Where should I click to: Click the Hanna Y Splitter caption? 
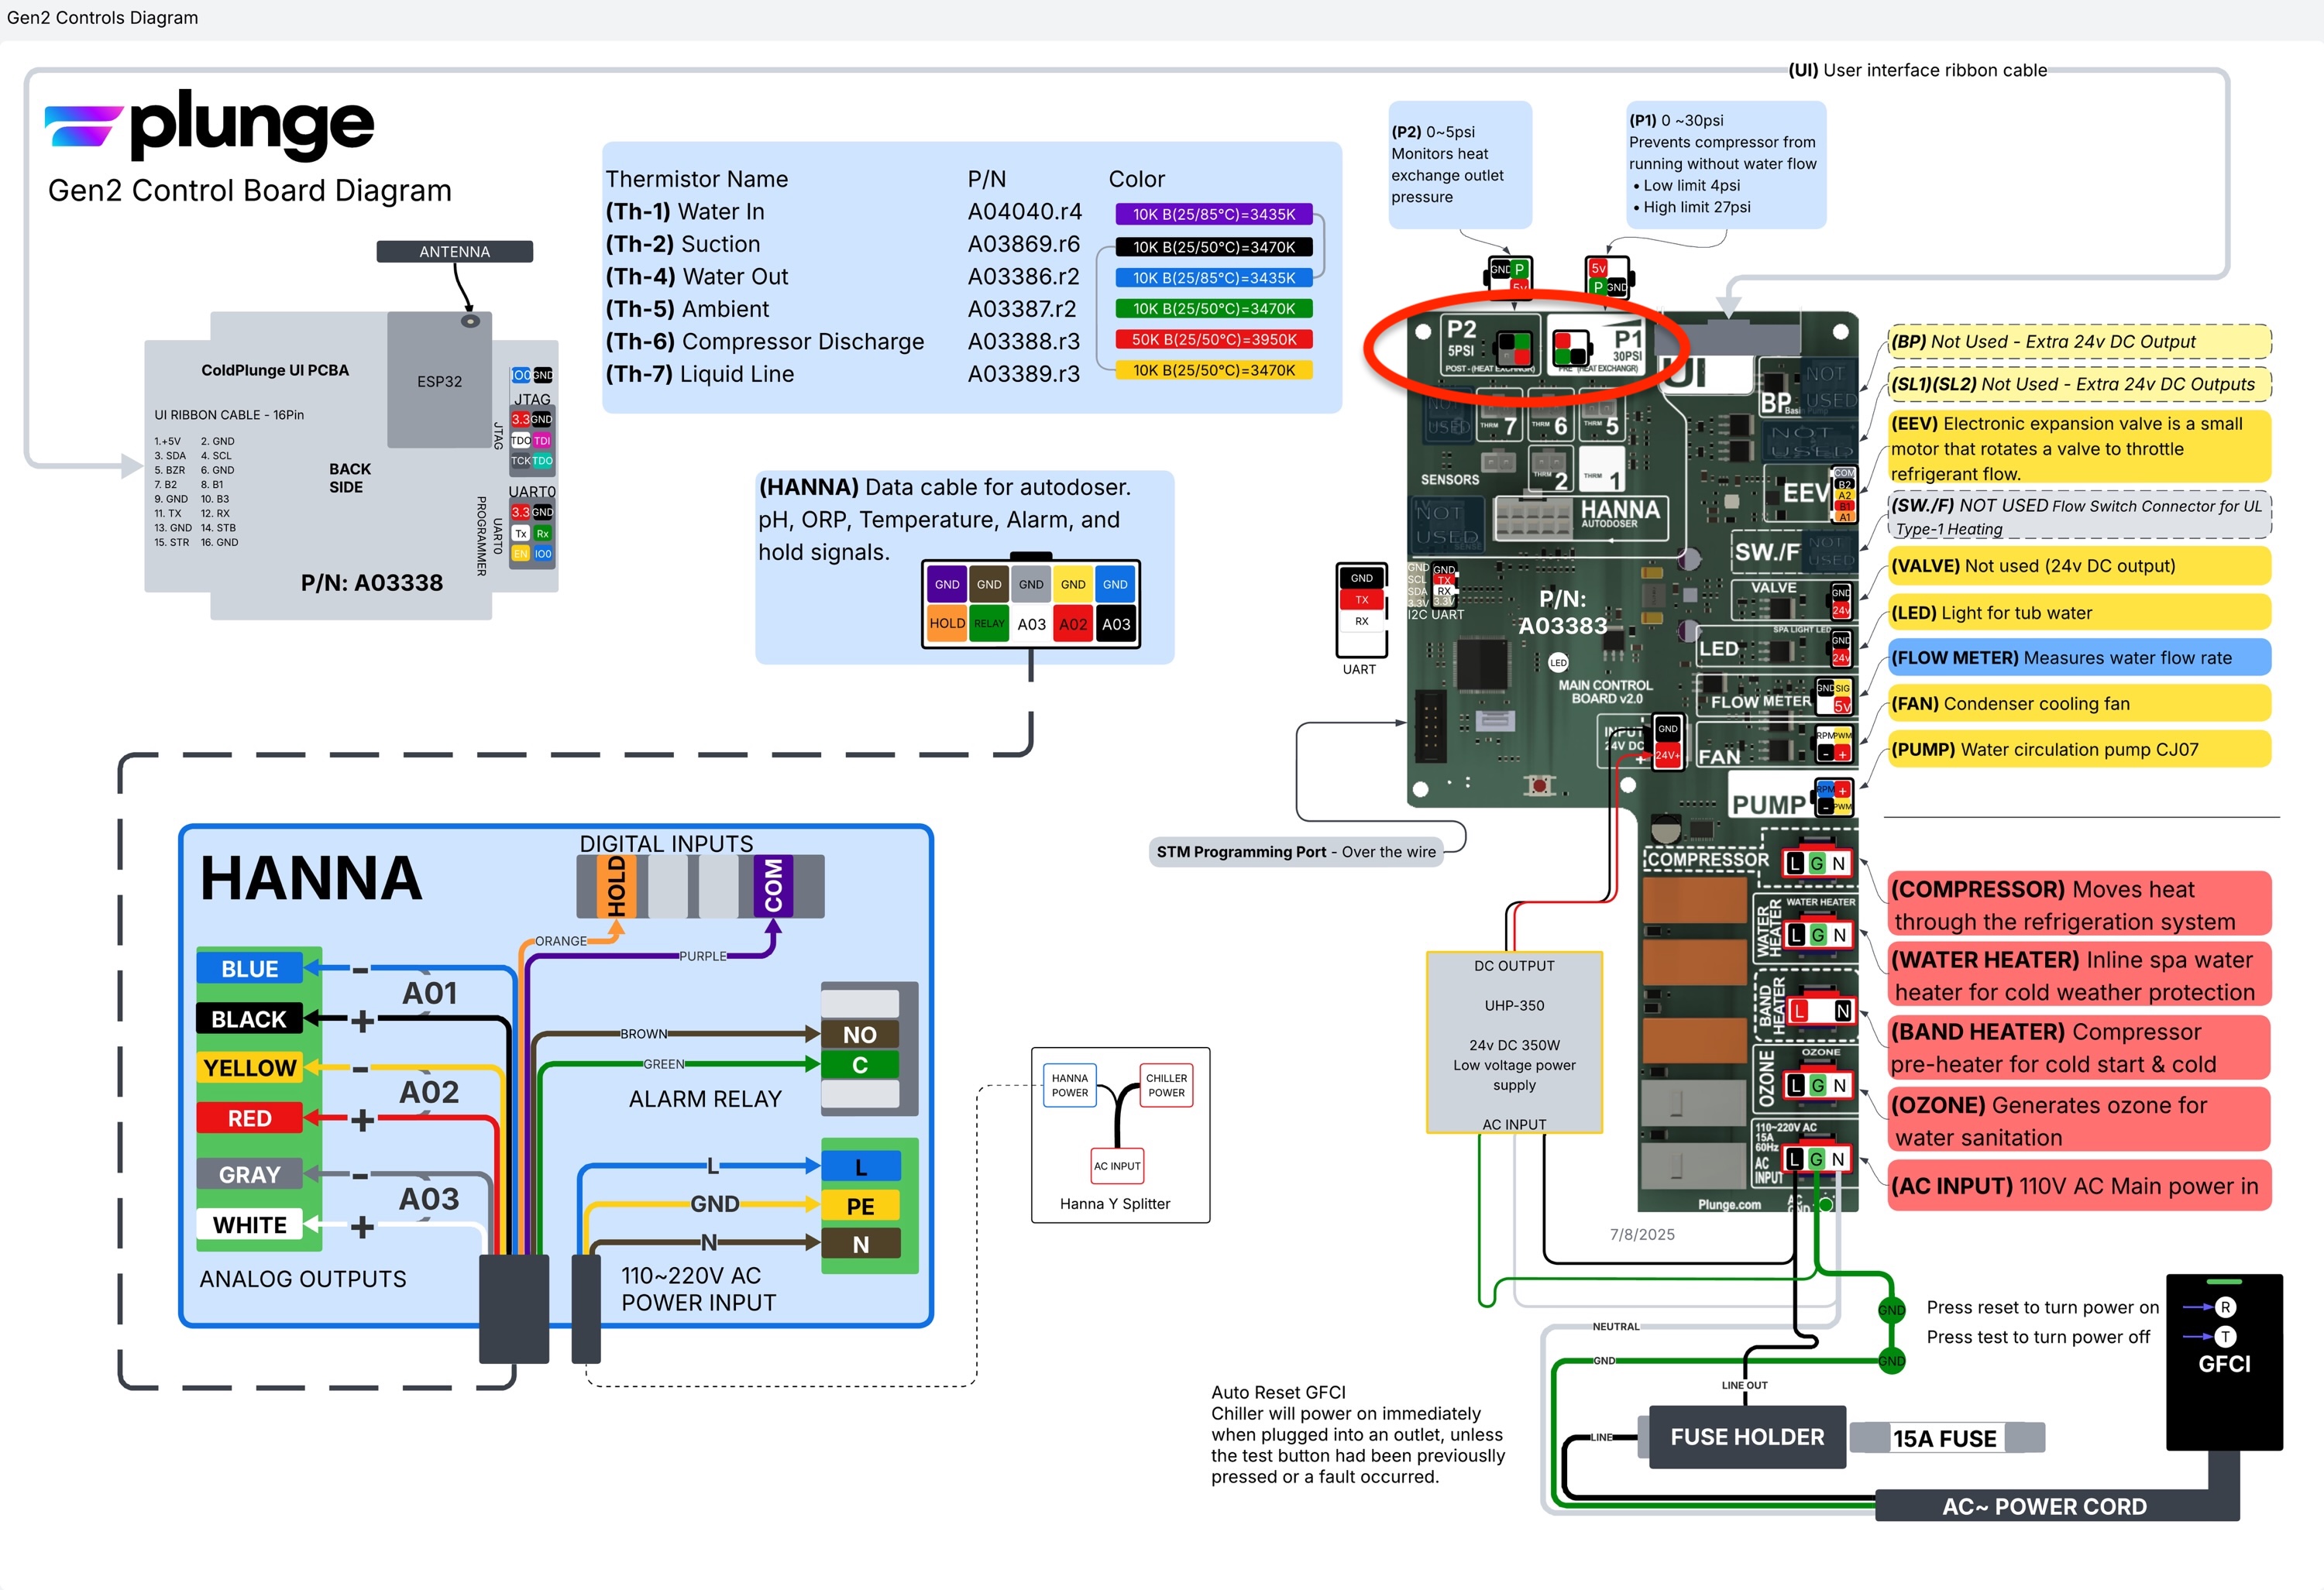(x=1115, y=1204)
